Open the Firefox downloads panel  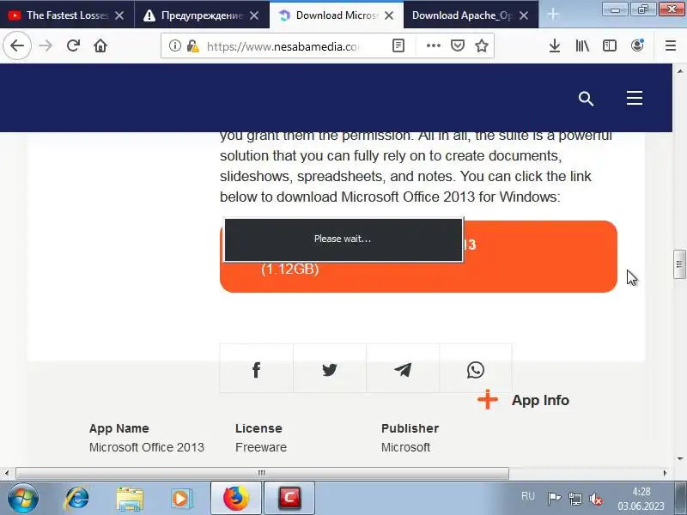[555, 45]
